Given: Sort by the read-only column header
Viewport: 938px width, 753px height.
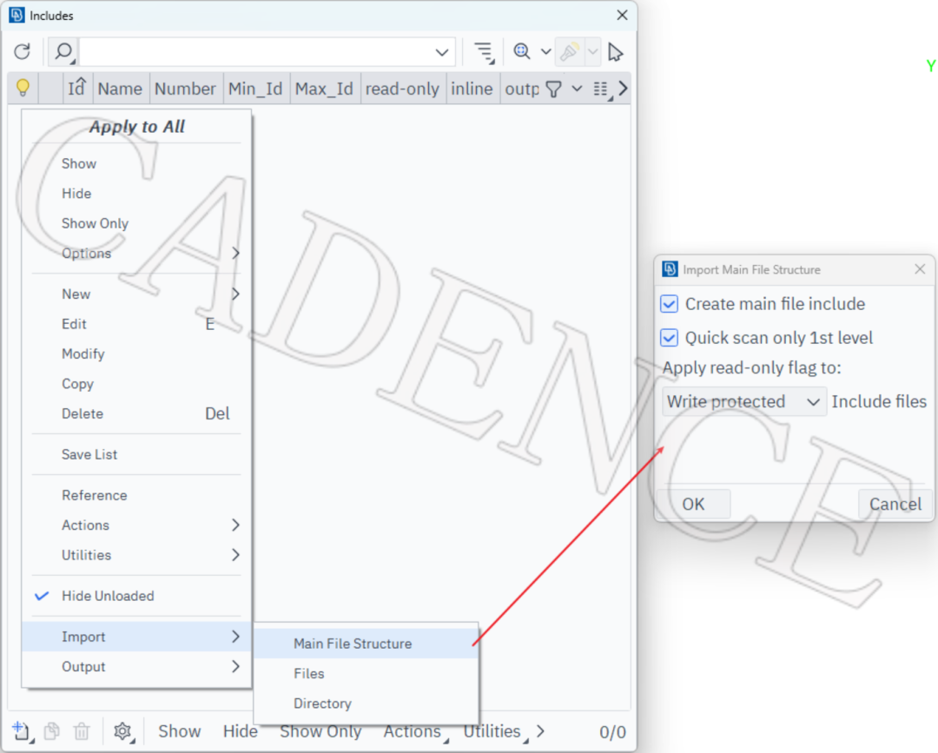Looking at the screenshot, I should 403,89.
